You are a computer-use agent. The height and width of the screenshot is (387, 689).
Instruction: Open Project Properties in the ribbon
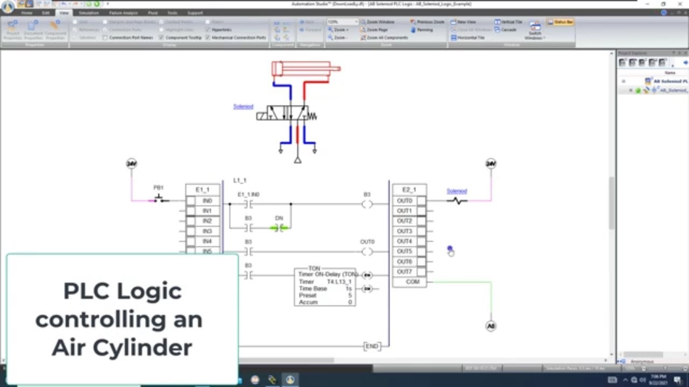[x=12, y=30]
